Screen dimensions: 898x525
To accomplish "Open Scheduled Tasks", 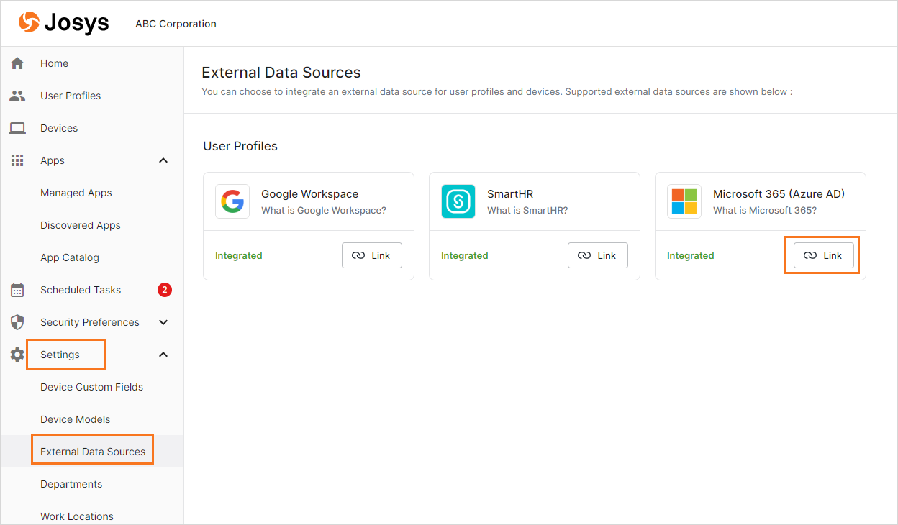I will pyautogui.click(x=81, y=290).
